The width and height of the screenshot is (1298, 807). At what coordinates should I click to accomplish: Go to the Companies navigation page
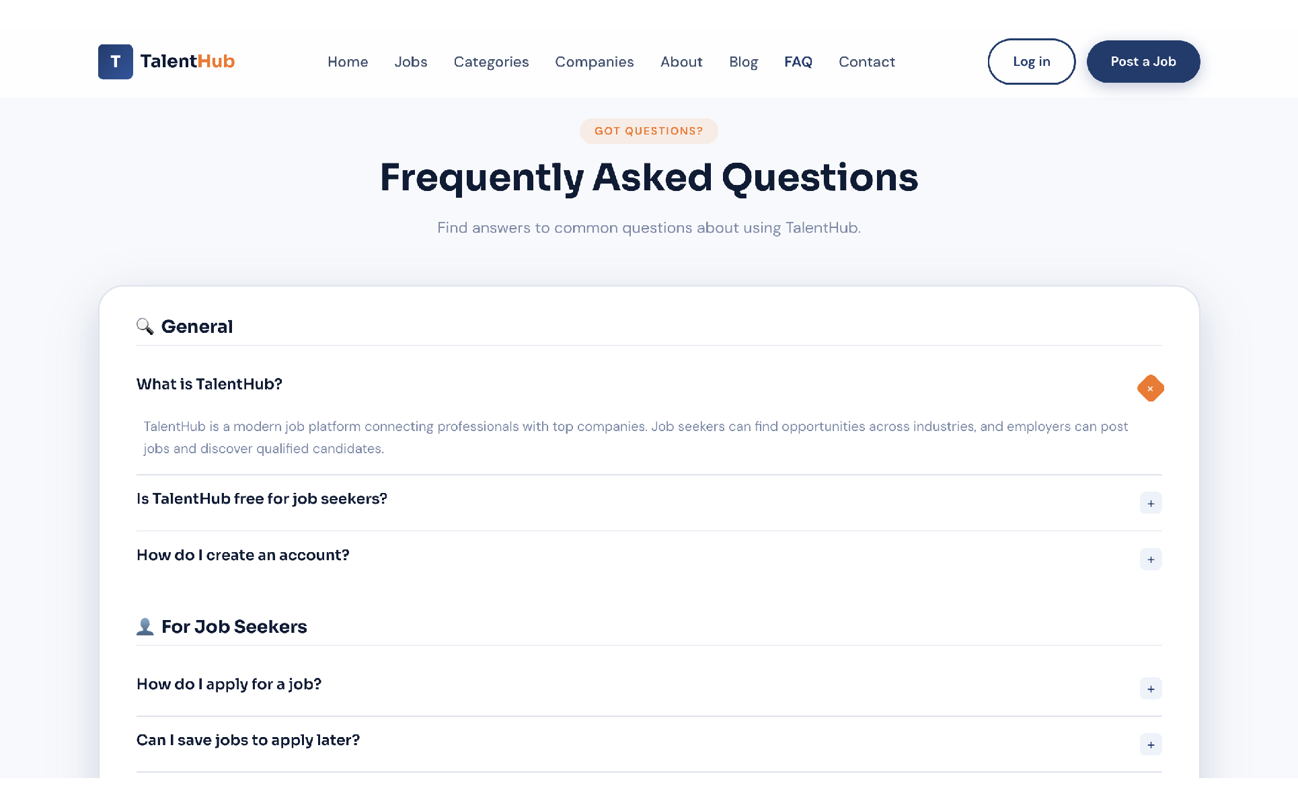click(x=594, y=62)
